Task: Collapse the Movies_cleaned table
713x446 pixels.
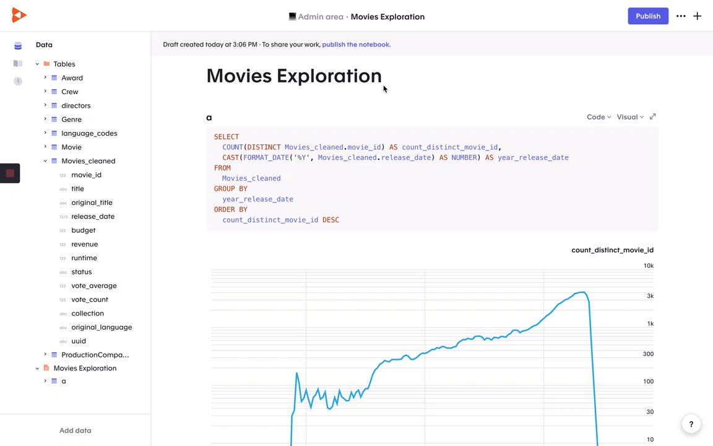Action: [45, 160]
